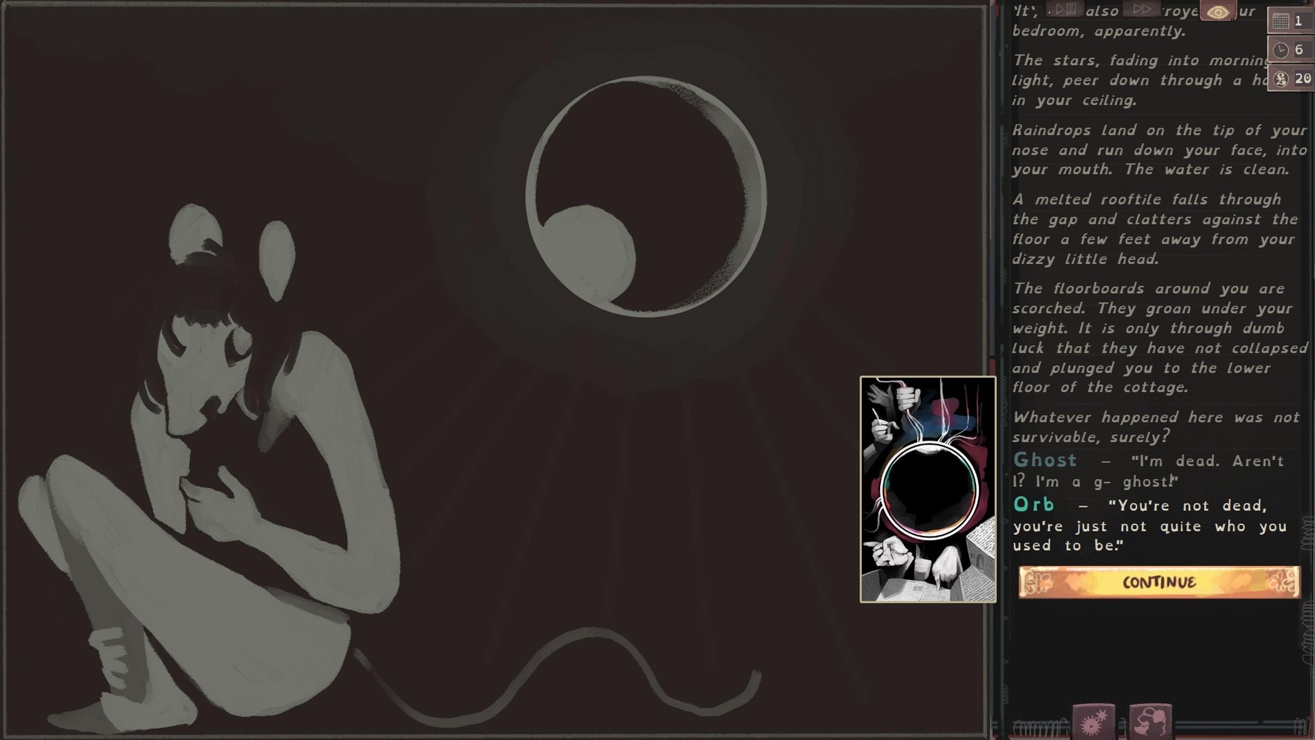
Task: Click the Orb tarot card illustration
Action: tap(928, 489)
